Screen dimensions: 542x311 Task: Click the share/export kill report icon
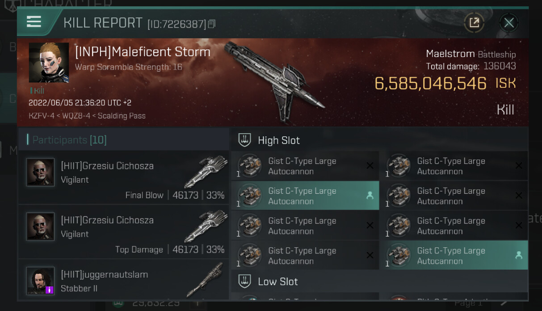click(x=474, y=22)
